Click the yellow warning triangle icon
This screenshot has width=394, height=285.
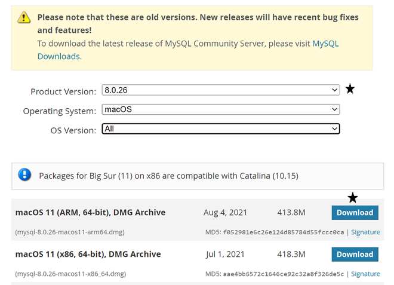click(x=24, y=18)
